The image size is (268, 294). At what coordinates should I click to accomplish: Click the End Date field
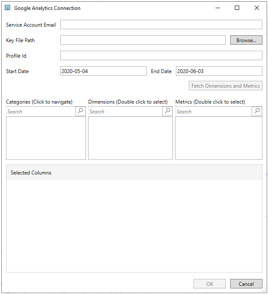pos(219,71)
